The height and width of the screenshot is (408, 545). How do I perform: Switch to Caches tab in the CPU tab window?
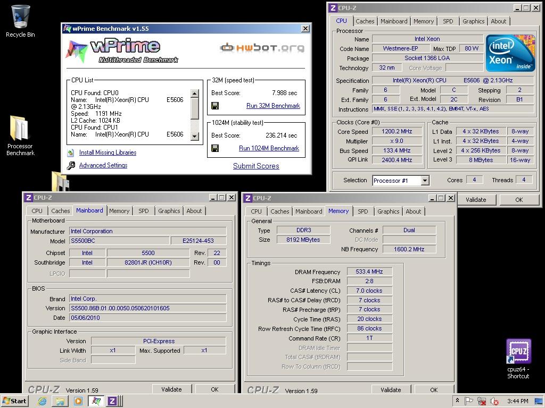click(365, 21)
